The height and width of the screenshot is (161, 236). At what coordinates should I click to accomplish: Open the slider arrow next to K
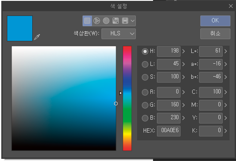click(226, 131)
